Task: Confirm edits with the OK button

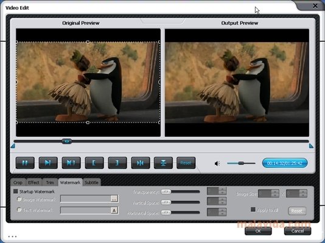Action: pos(258,231)
